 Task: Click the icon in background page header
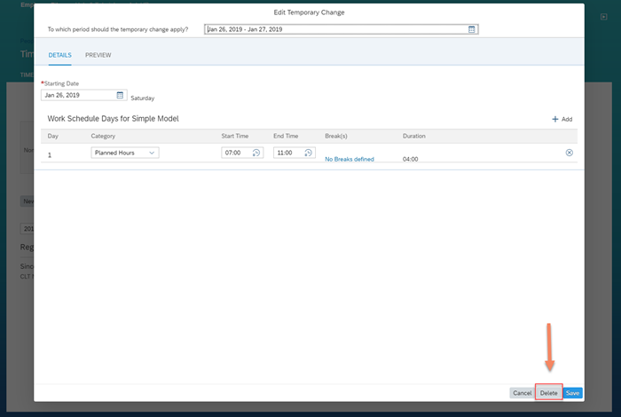click(603, 17)
